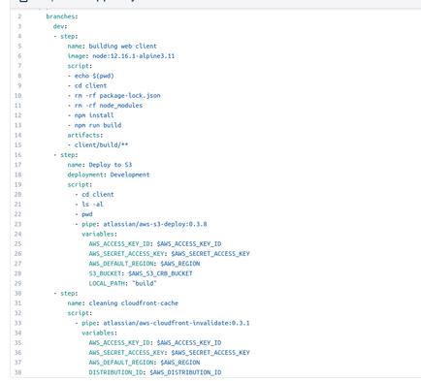
Task: Select 'pipe: atlassian/aws-cloudfront-invalidate:0.3.1' line
Action: (166, 323)
